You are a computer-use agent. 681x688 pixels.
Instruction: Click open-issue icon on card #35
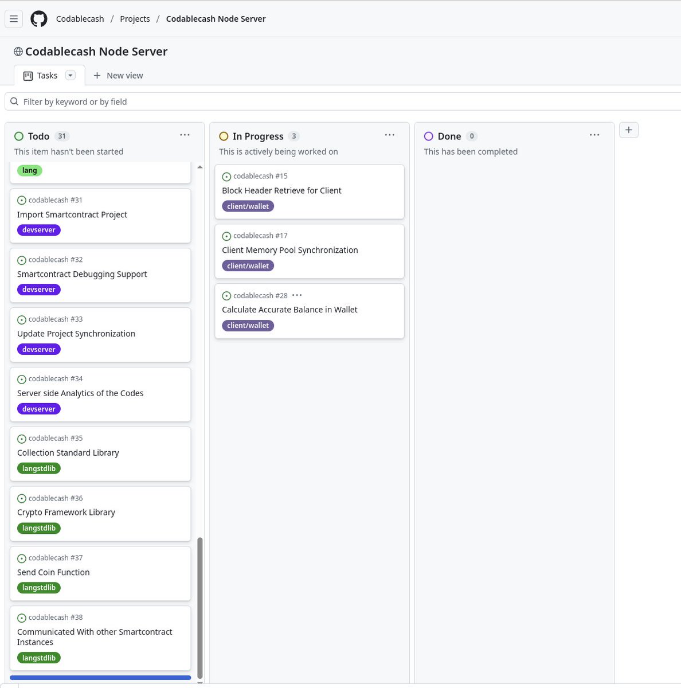(22, 439)
